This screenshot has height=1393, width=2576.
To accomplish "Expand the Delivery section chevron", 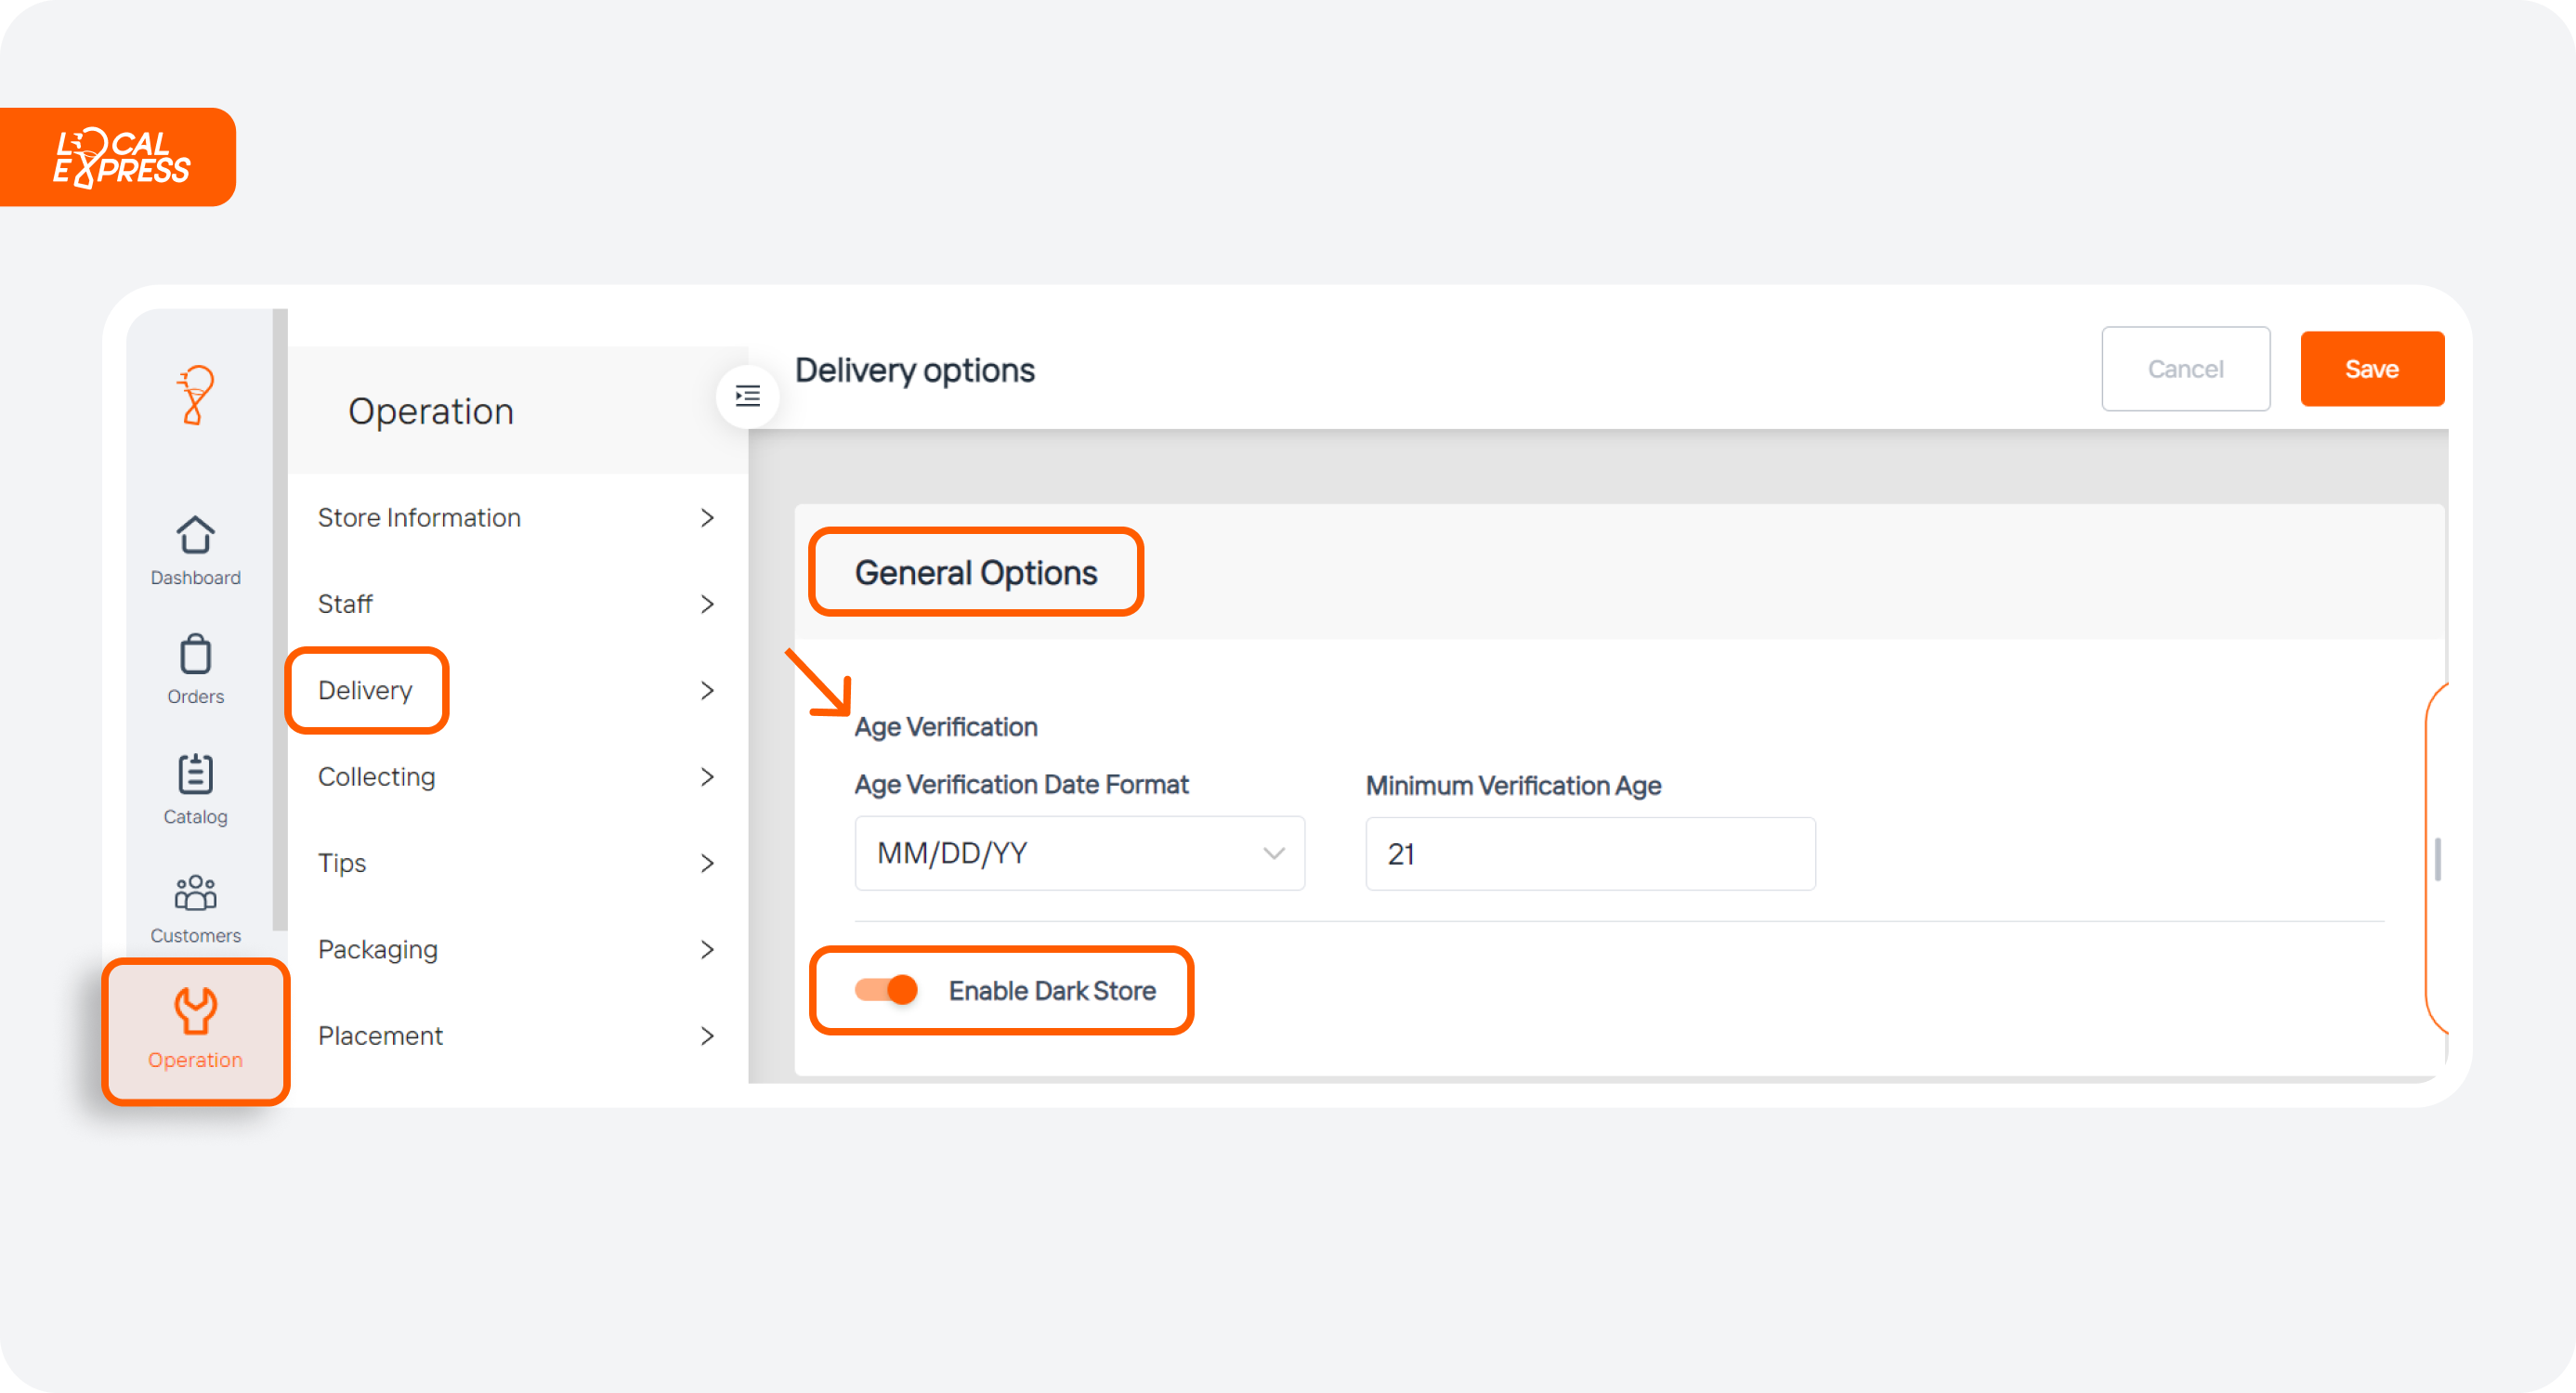I will 708,690.
